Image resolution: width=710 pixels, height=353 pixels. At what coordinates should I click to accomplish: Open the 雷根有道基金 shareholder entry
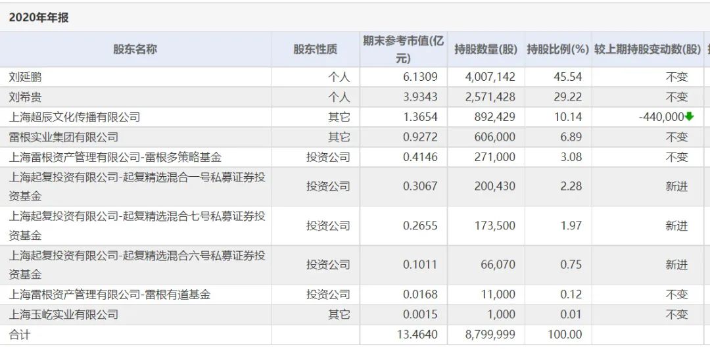click(110, 294)
